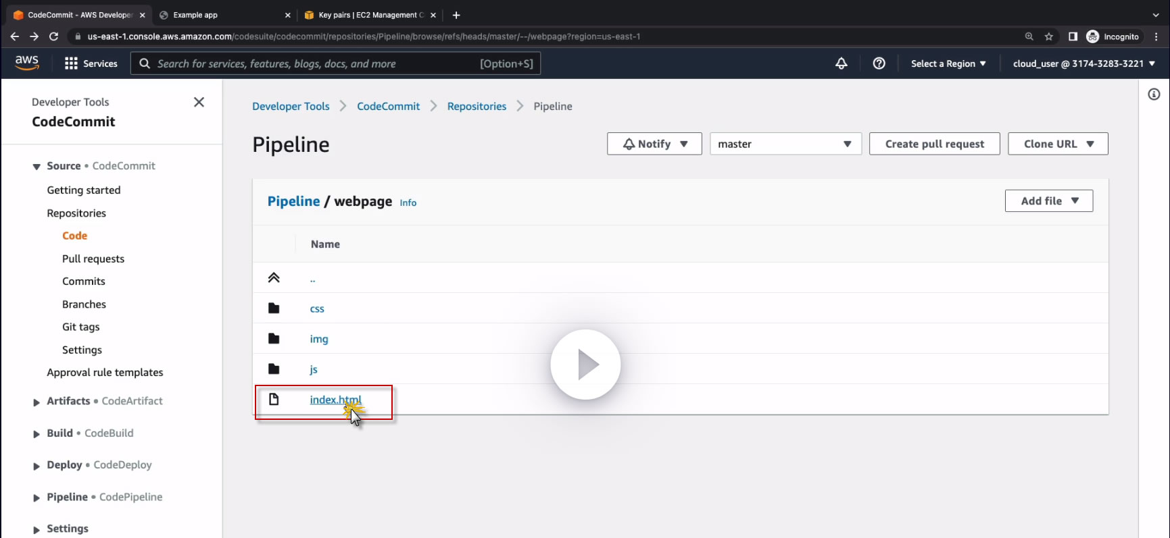
Task: Open Approval rule templates
Action: [105, 373]
